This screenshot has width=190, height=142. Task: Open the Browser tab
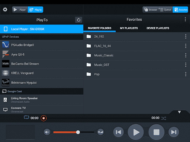click(151, 10)
